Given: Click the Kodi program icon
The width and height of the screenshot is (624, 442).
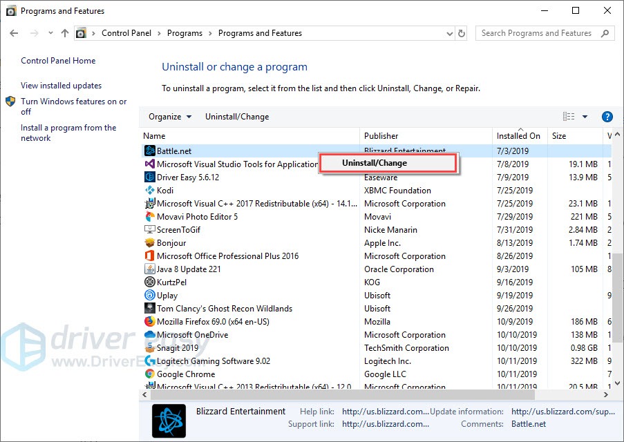Looking at the screenshot, I should (x=149, y=191).
